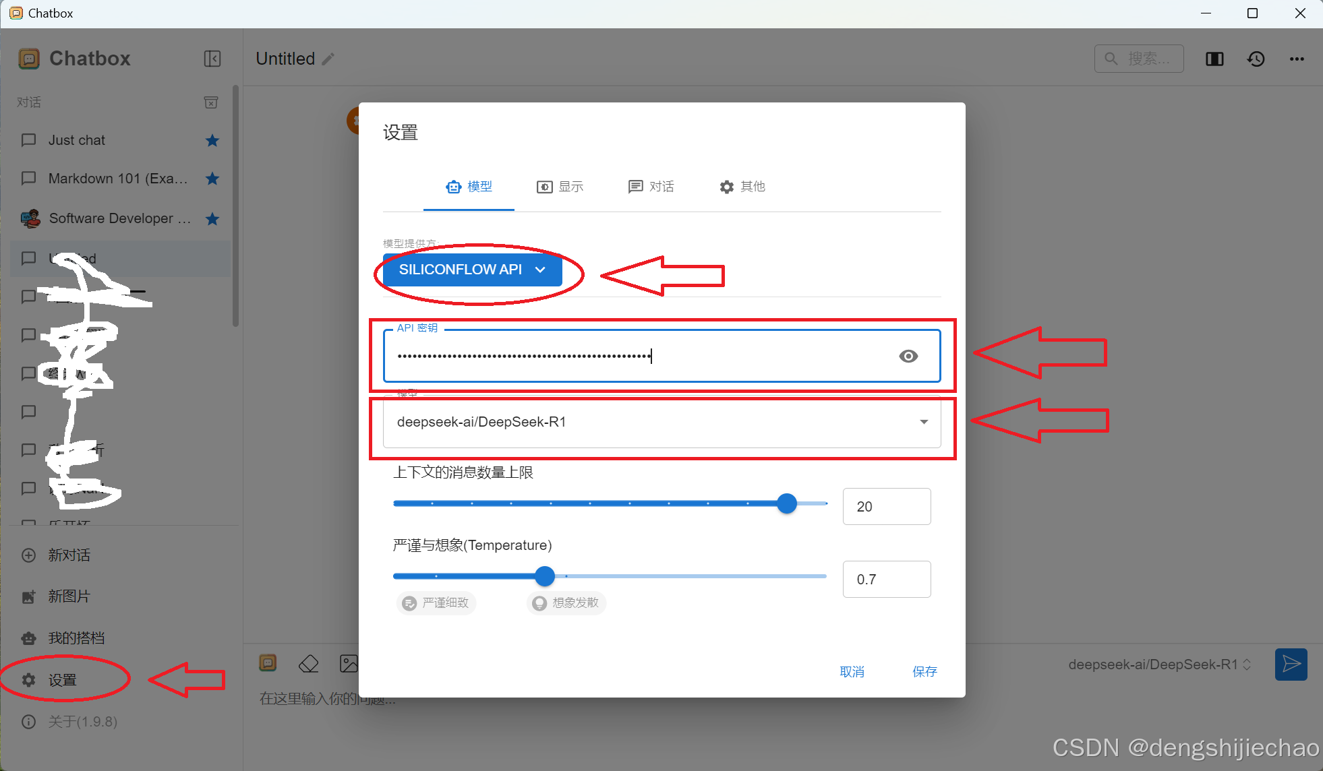Viewport: 1323px width, 771px height.
Task: Open model selector beside send button
Action: (1159, 665)
